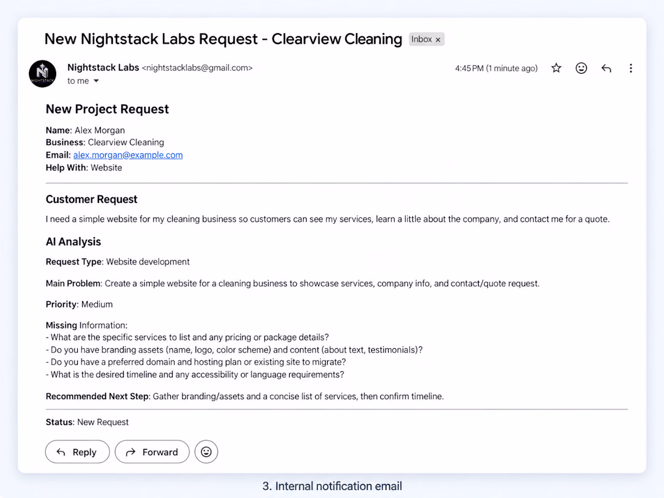Click the Inbox label chip
The image size is (664, 498).
(426, 39)
